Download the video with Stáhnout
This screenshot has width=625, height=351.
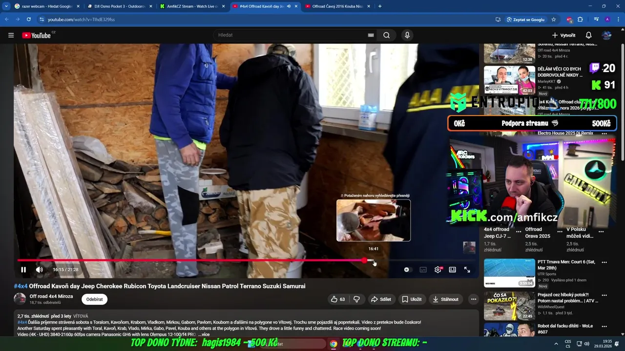tap(445, 299)
